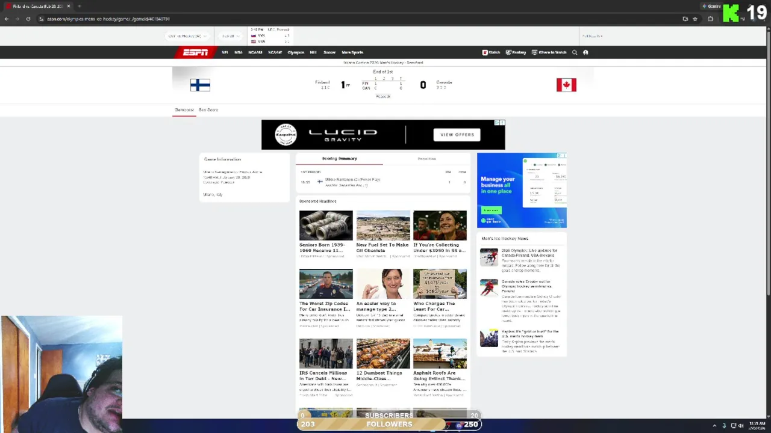
Task: Click the Canada flag team logo
Action: [566, 85]
